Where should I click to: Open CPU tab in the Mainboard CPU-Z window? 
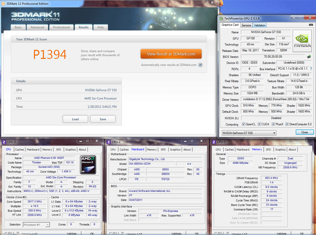tap(113, 149)
